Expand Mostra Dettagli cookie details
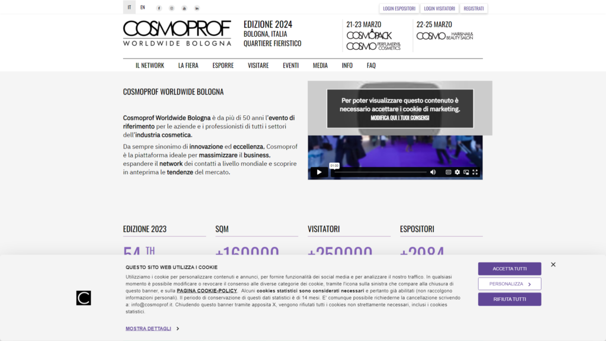The image size is (606, 341). pyautogui.click(x=152, y=329)
